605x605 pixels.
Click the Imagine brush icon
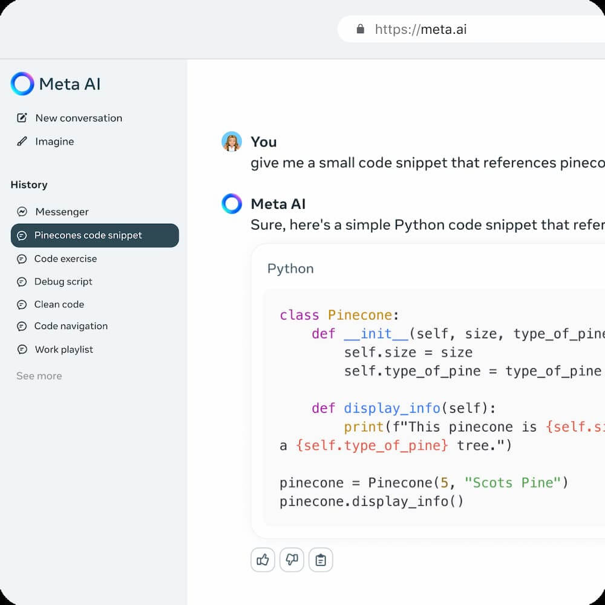[22, 142]
